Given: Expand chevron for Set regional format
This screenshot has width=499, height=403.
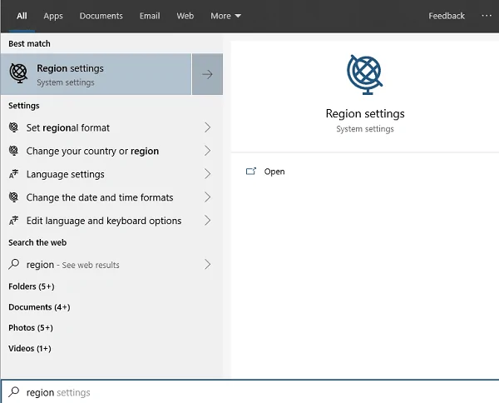Looking at the screenshot, I should tap(207, 127).
